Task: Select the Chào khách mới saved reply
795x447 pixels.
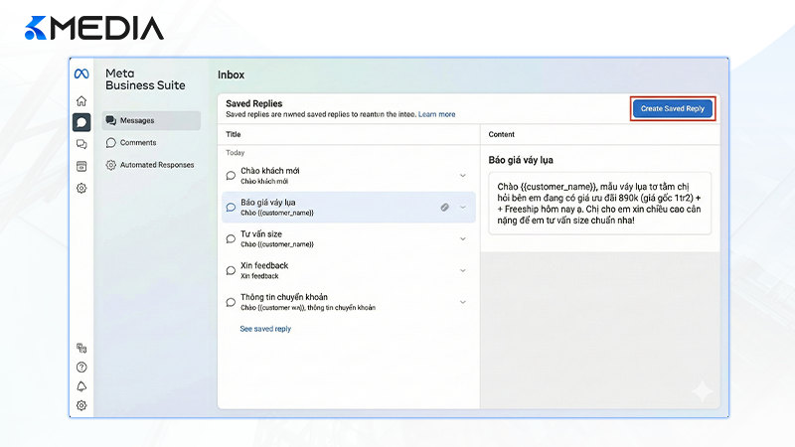Action: coord(349,176)
